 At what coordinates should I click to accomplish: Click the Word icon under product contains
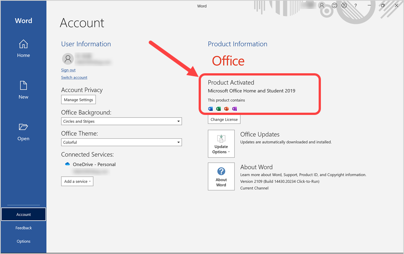click(x=211, y=109)
